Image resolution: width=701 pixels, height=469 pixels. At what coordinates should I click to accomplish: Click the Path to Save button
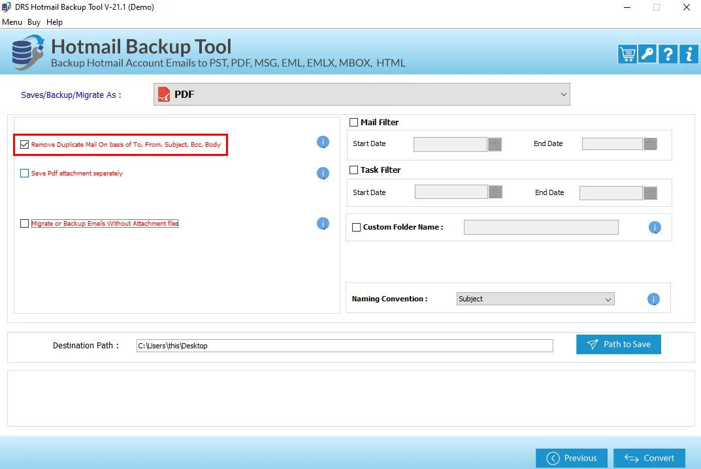click(618, 344)
